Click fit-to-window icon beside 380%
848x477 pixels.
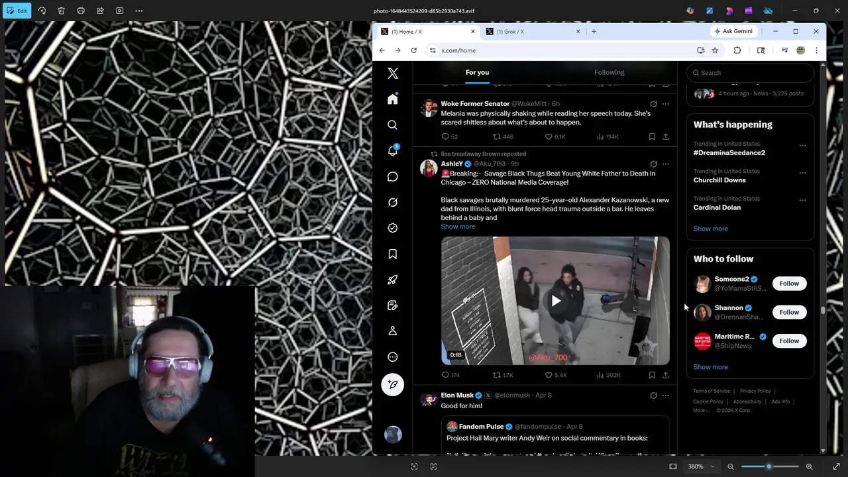click(x=673, y=466)
